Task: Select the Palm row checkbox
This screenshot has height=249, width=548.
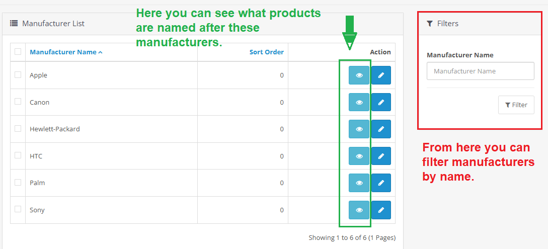Action: coord(18,182)
